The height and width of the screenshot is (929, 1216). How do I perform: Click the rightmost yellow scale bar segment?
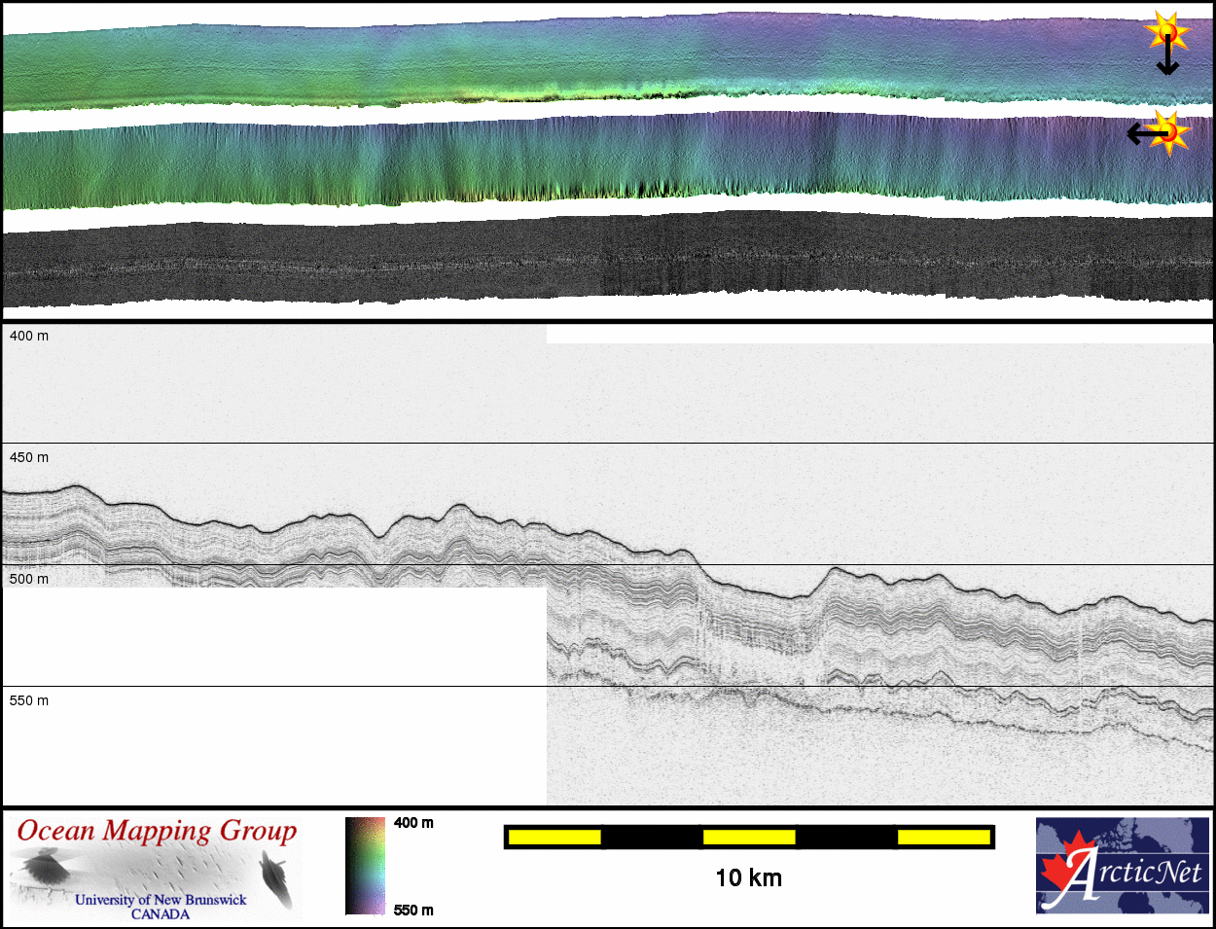pos(944,837)
